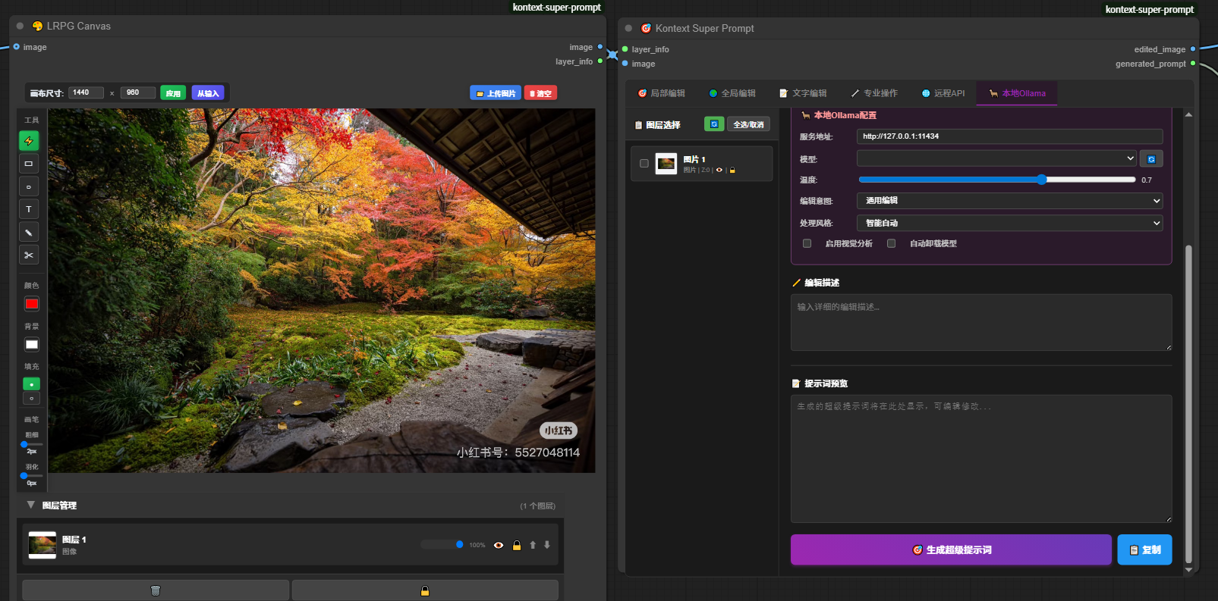Switch to the 文字编辑 tab
The image size is (1218, 601).
[x=803, y=93]
